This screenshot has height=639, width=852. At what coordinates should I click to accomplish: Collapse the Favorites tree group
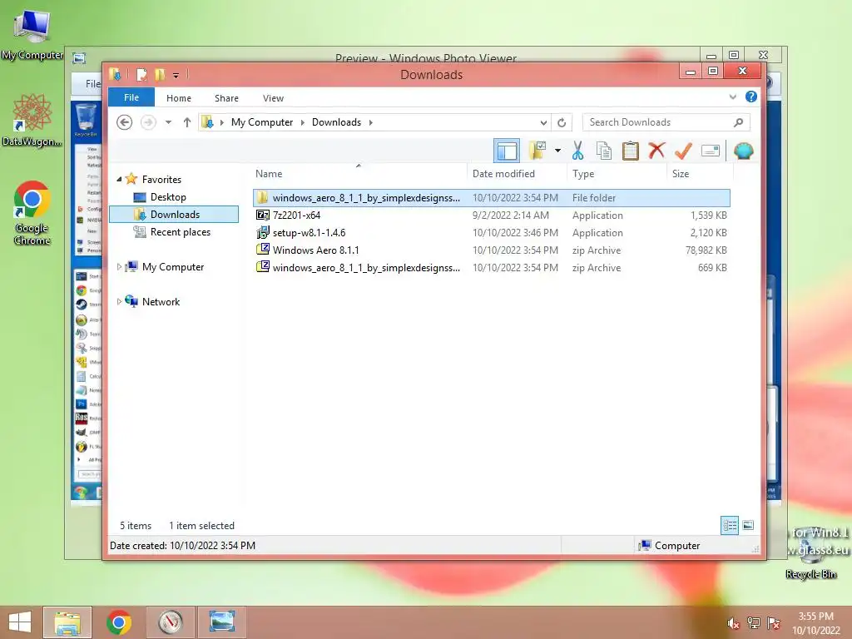click(119, 179)
